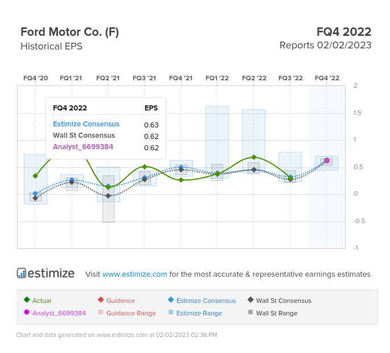Click the magenta Analyst_6699384 legend circle
Viewport: 390px width, 353px height.
click(x=27, y=313)
